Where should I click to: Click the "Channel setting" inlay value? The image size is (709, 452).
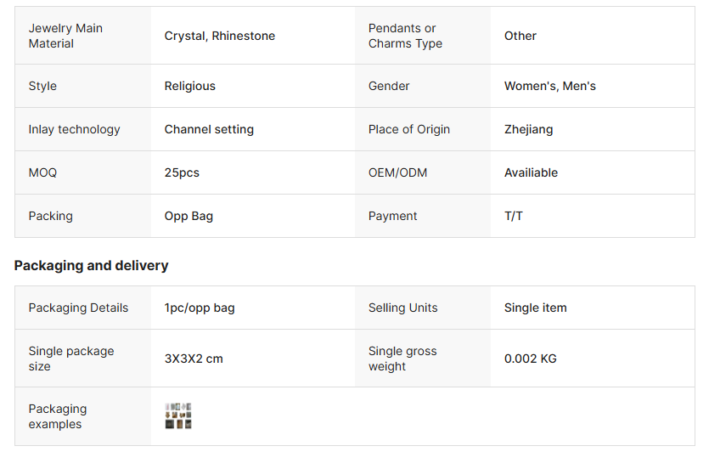tap(209, 129)
